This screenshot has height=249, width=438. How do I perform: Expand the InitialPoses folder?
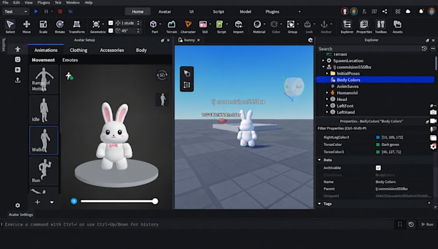[327, 73]
